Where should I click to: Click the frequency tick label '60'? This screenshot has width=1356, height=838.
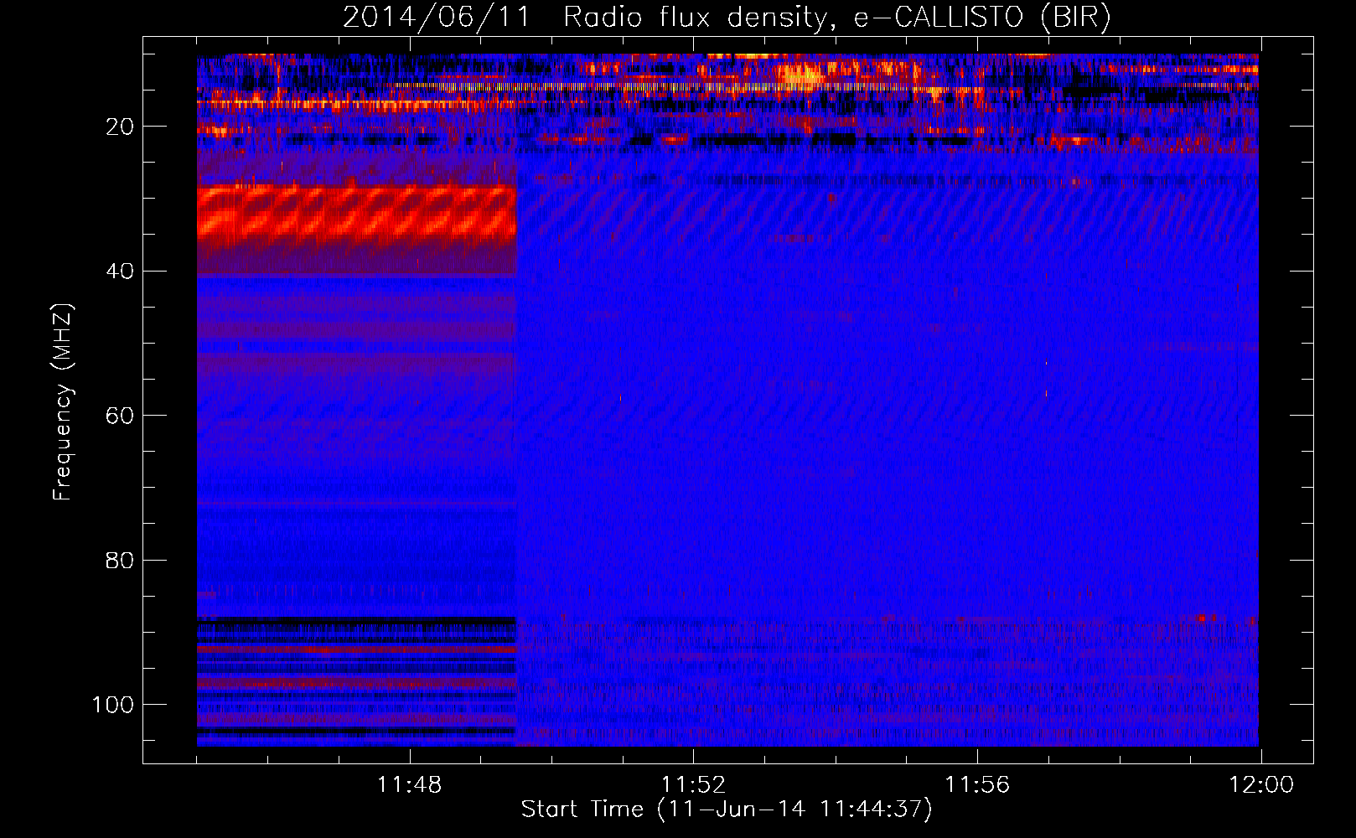click(120, 416)
